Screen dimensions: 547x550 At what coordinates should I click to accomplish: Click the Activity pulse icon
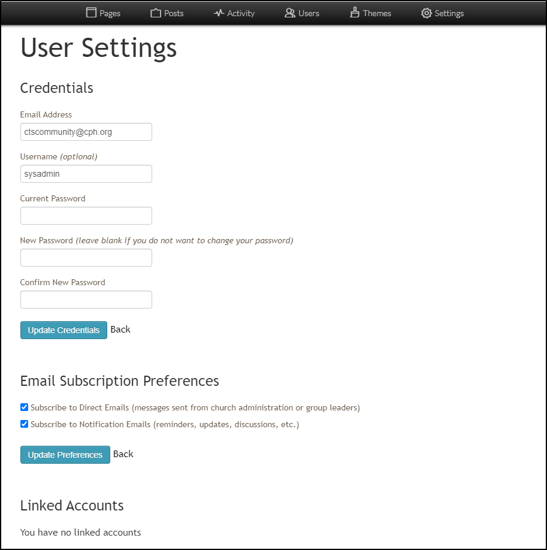219,13
